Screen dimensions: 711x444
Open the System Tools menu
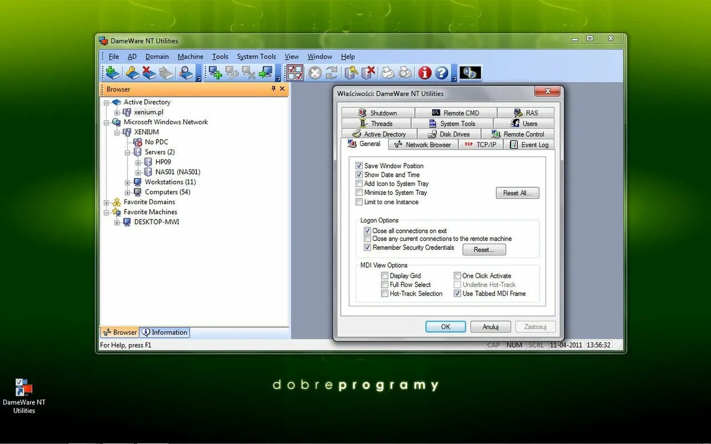click(x=256, y=57)
